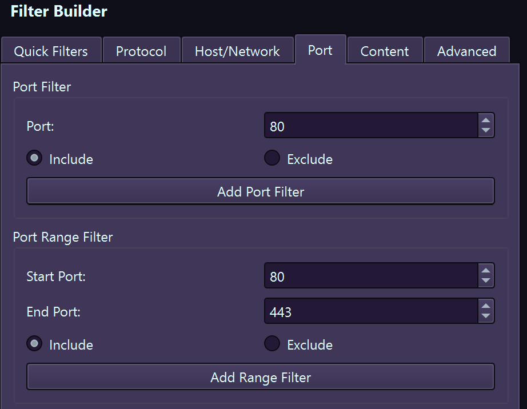Click inside the Port number field
Viewport: 527px width, 409px height.
coord(366,125)
